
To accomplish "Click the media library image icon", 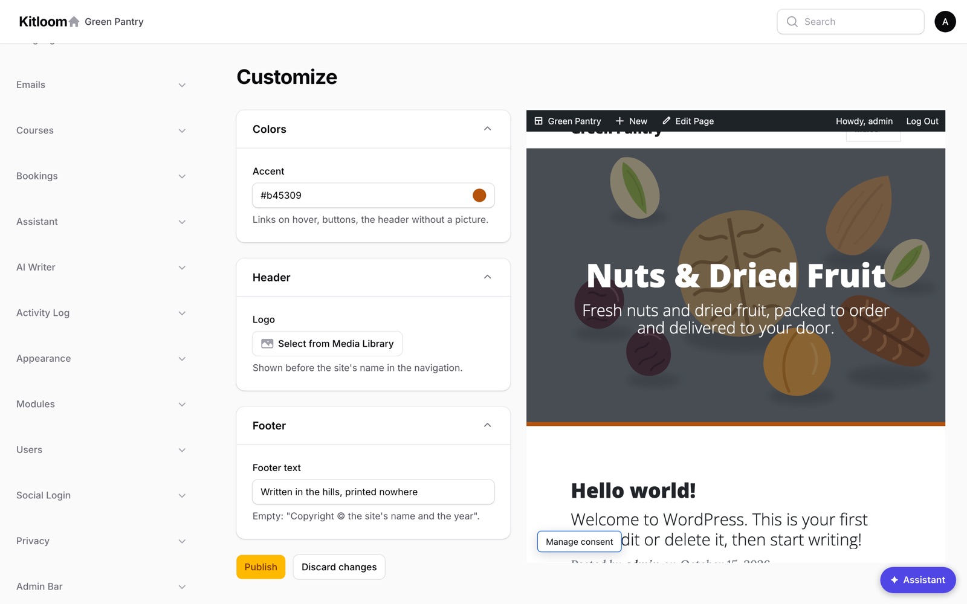I will pos(267,344).
